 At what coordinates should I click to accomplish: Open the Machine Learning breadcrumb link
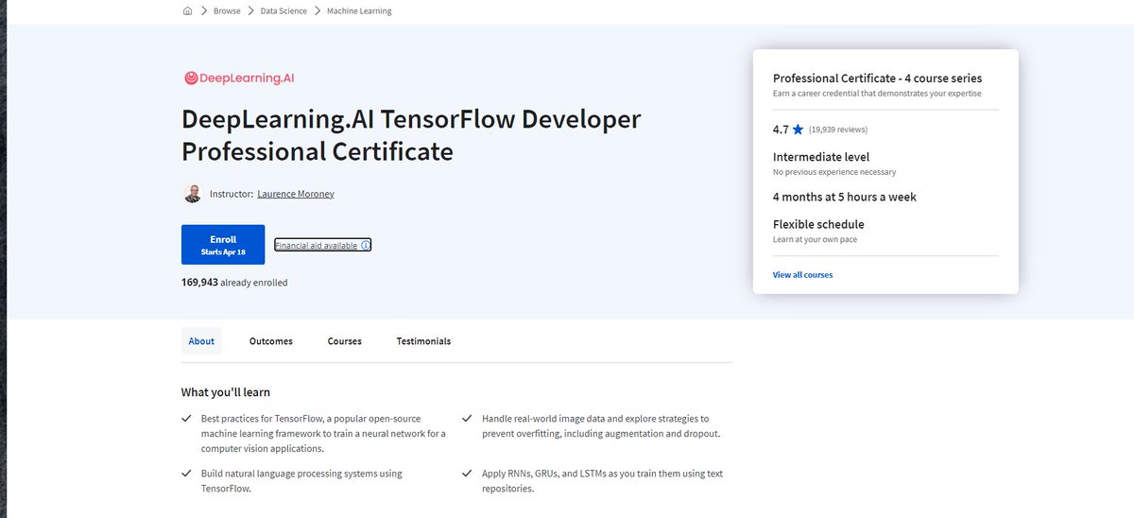coord(359,11)
